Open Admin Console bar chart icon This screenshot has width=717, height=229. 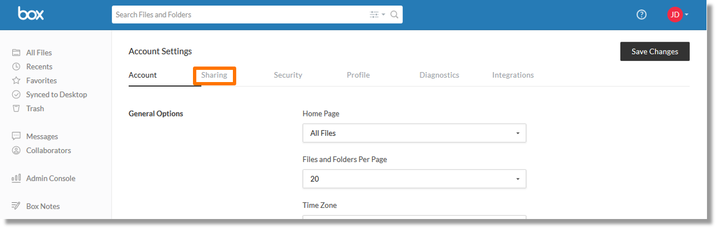16,179
